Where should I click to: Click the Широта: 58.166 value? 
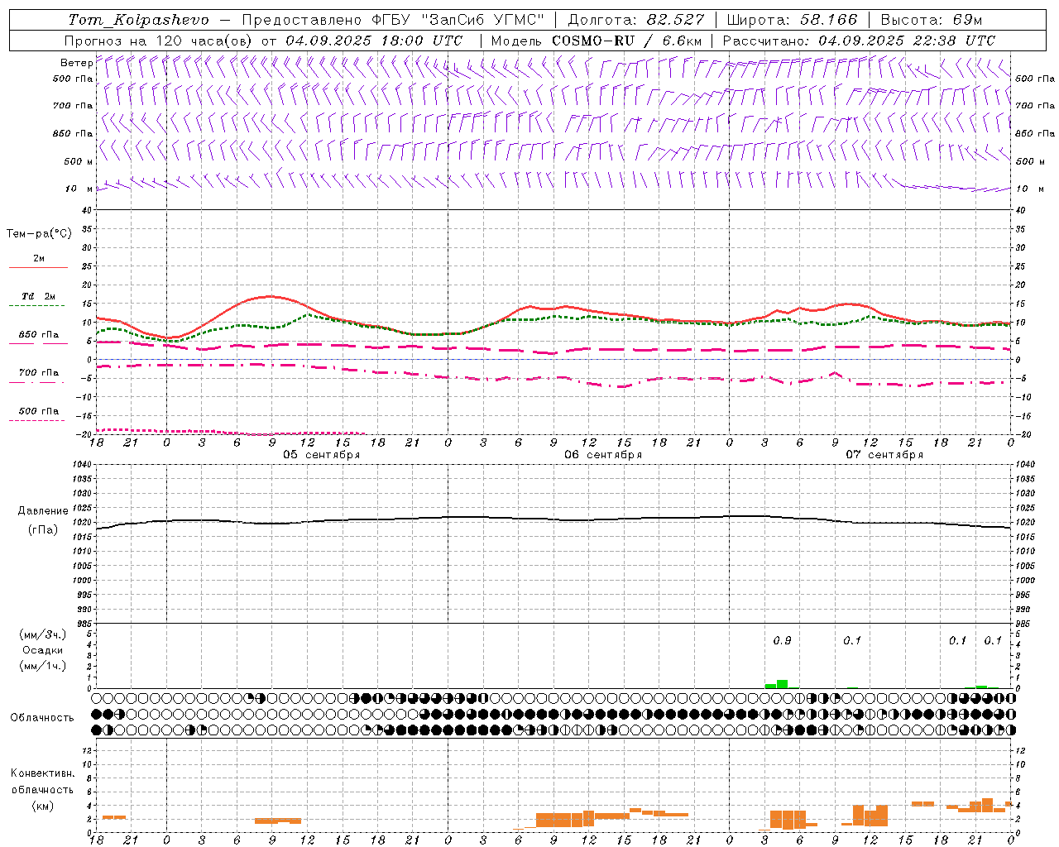[792, 20]
